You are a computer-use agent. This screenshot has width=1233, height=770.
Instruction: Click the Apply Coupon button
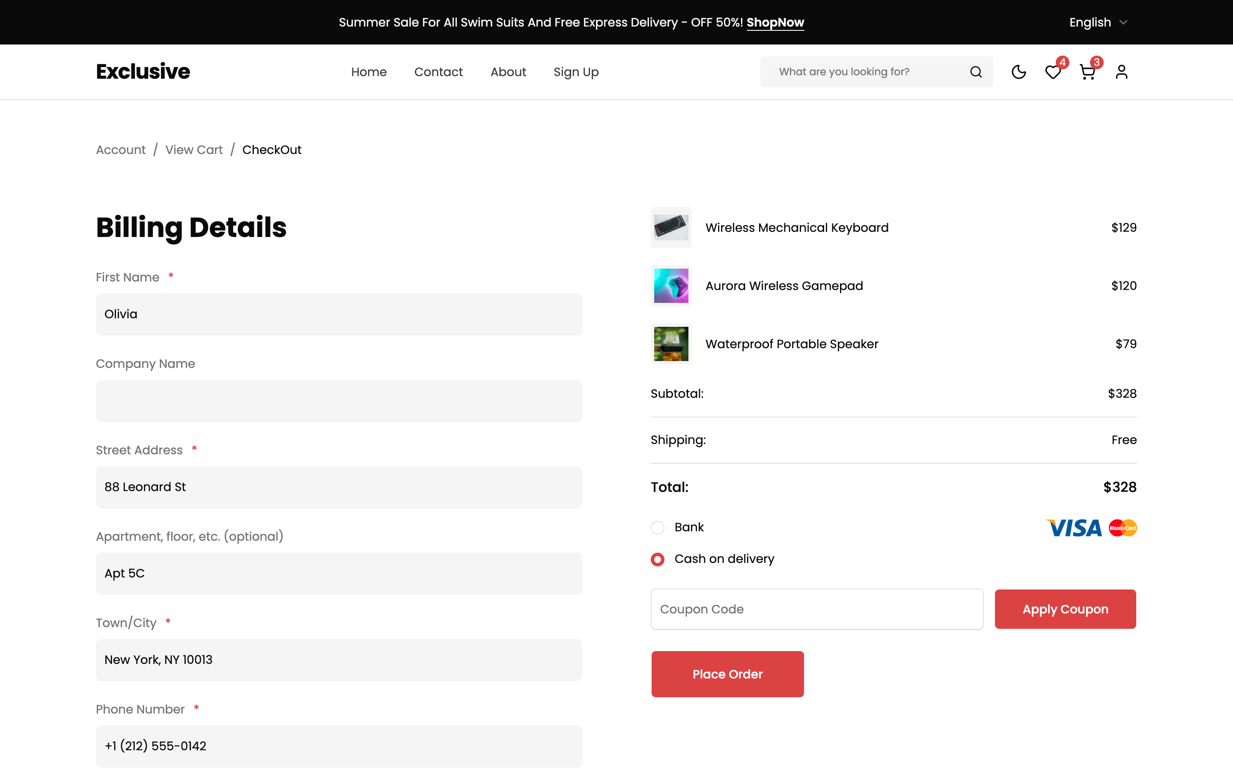click(1065, 609)
